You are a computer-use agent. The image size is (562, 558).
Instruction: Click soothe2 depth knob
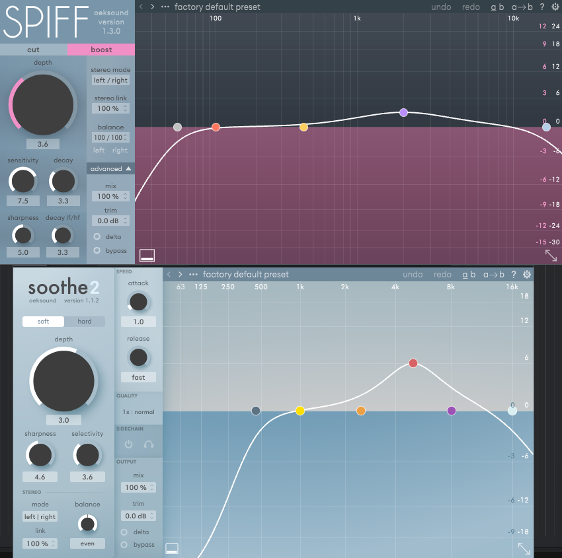(63, 381)
